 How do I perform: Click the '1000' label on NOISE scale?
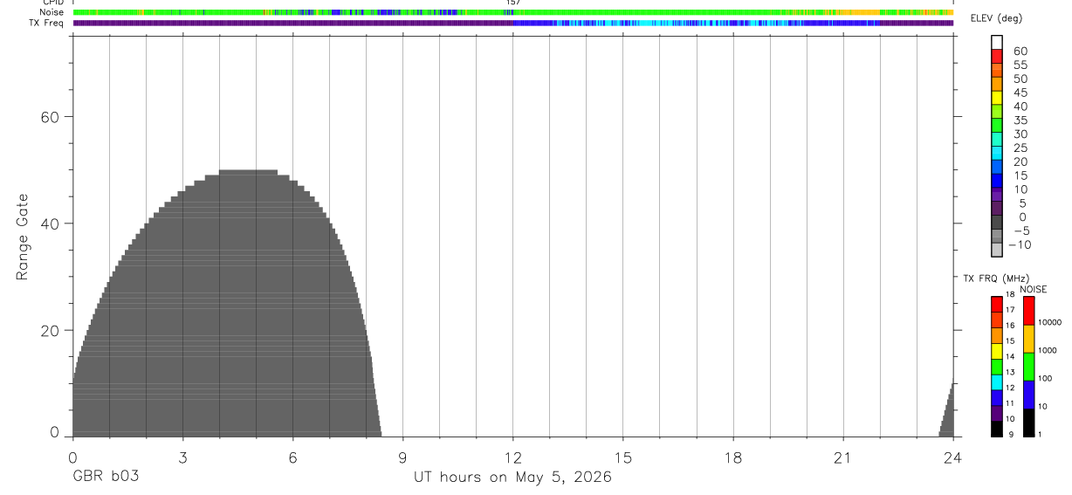[1048, 350]
